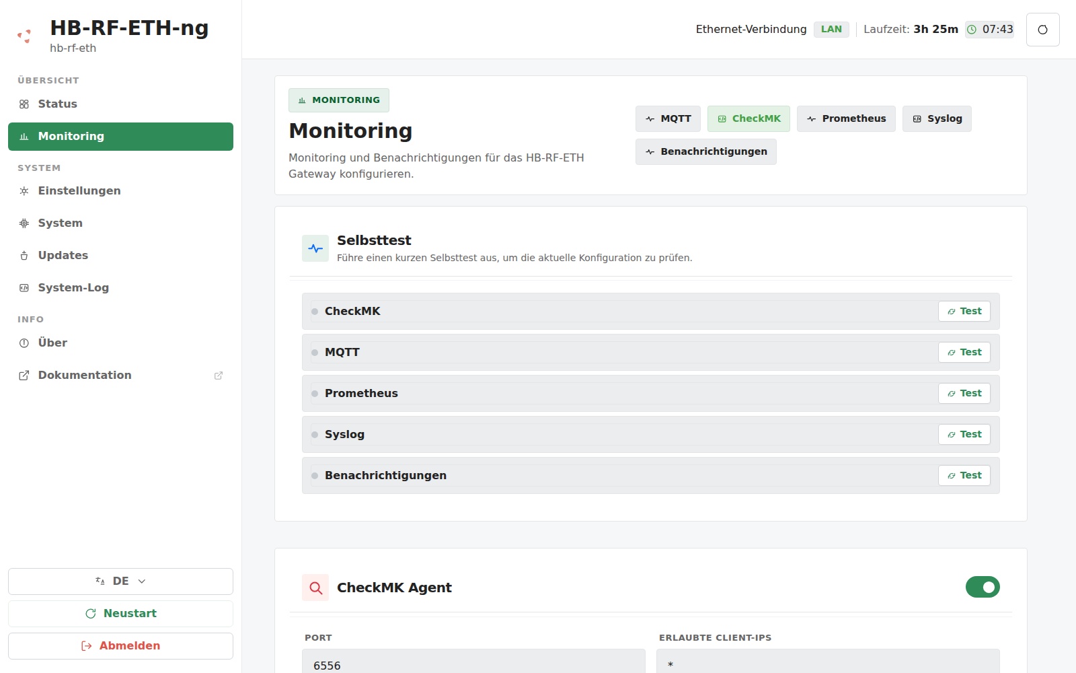The height and width of the screenshot is (673, 1076).
Task: Click the Neustart button
Action: pos(120,614)
